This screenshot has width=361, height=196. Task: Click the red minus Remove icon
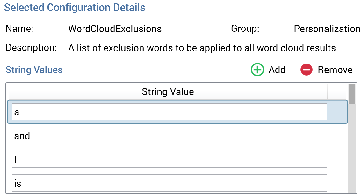point(307,70)
